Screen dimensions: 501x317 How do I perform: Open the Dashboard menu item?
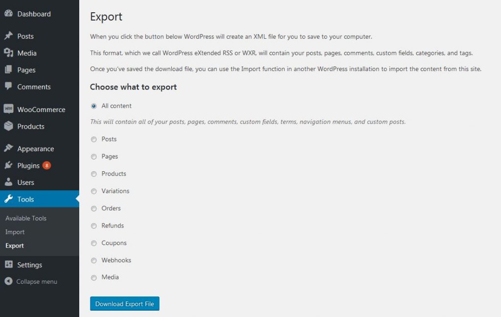pos(34,14)
